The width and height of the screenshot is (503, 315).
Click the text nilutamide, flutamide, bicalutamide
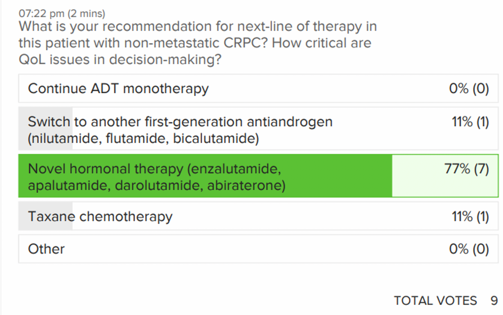pyautogui.click(x=143, y=138)
